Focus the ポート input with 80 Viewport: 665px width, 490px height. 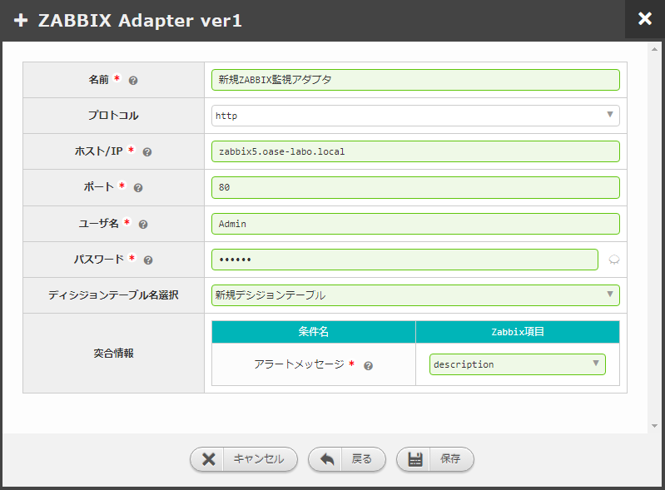point(415,187)
